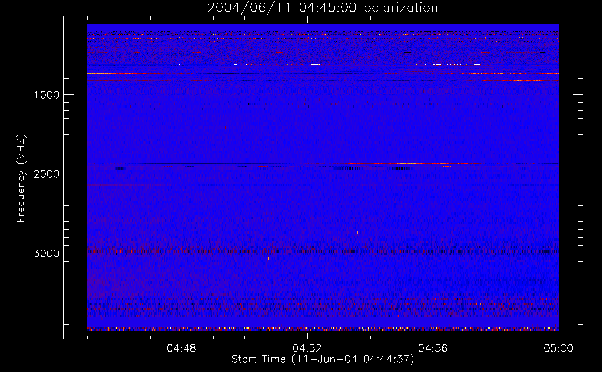Click the 04:56 time tick label
The height and width of the screenshot is (372, 602).
[433, 349]
